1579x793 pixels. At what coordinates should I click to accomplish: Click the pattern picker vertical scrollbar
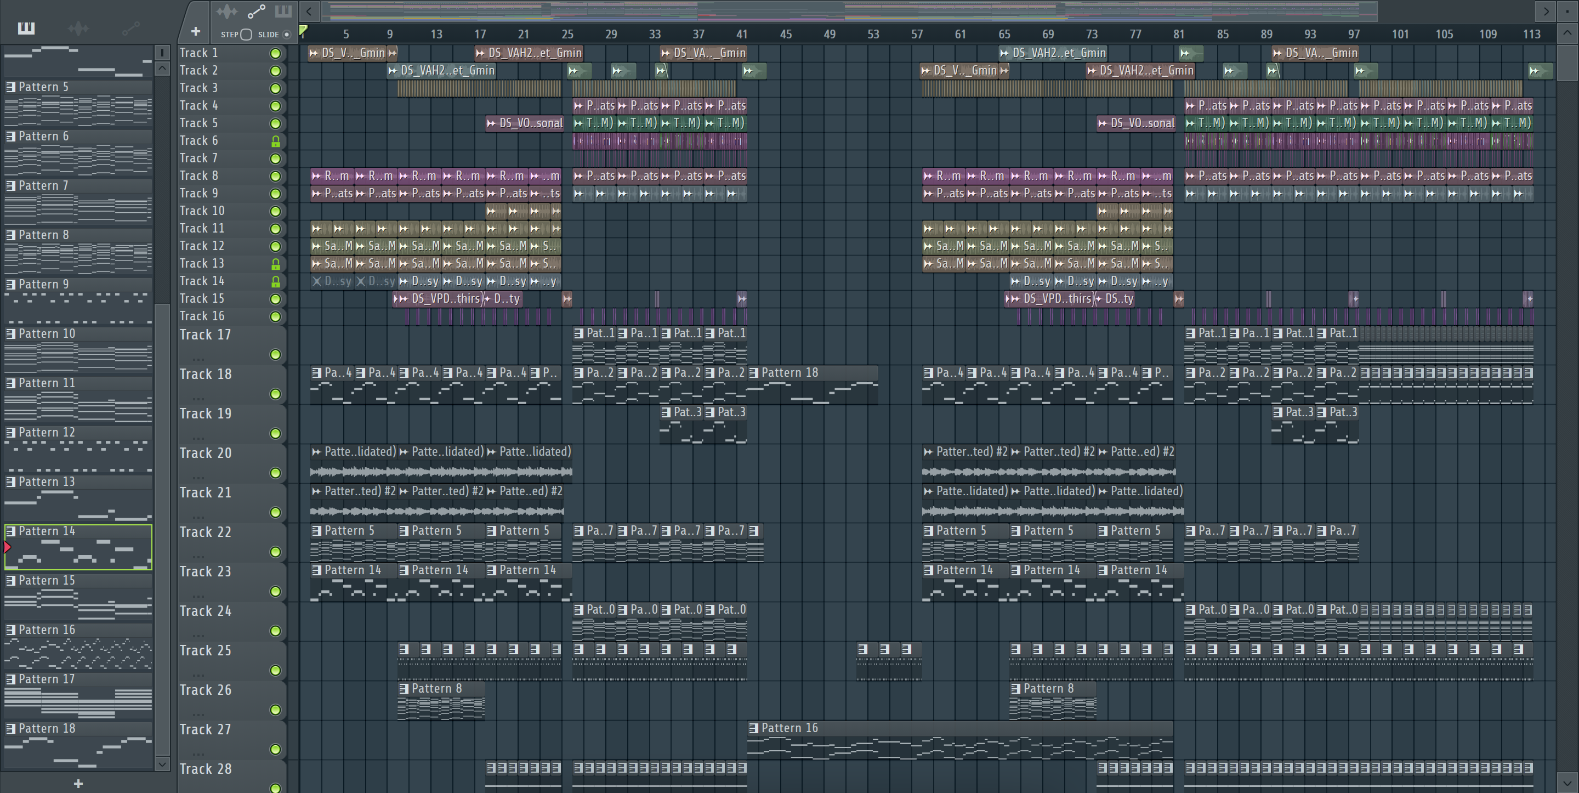162,529
